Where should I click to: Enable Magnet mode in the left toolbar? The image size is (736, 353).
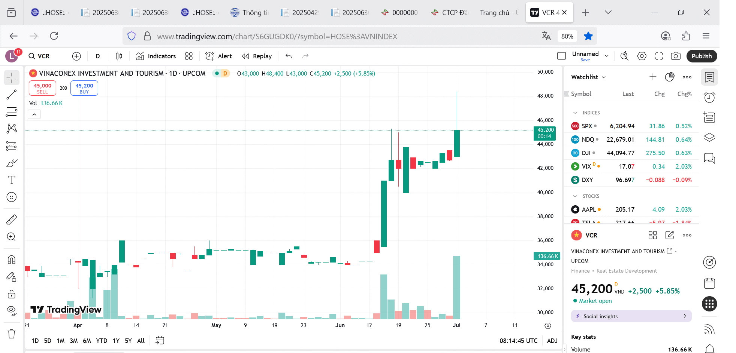(x=11, y=260)
